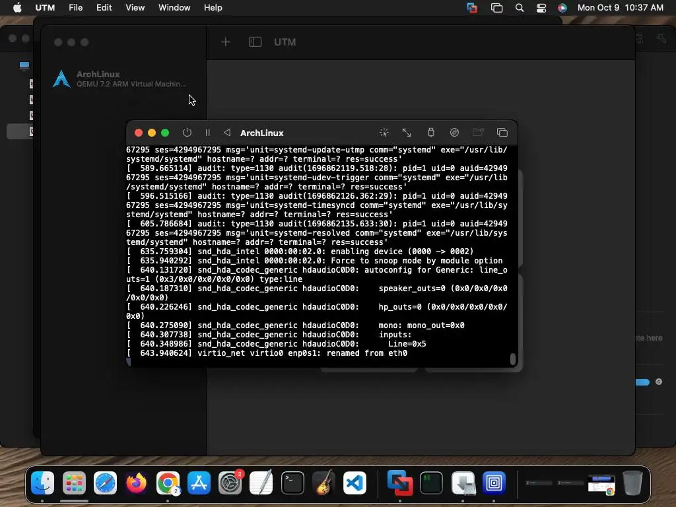Screen dimensions: 676x507
Task: Open System Settings from the dock
Action: point(230,483)
